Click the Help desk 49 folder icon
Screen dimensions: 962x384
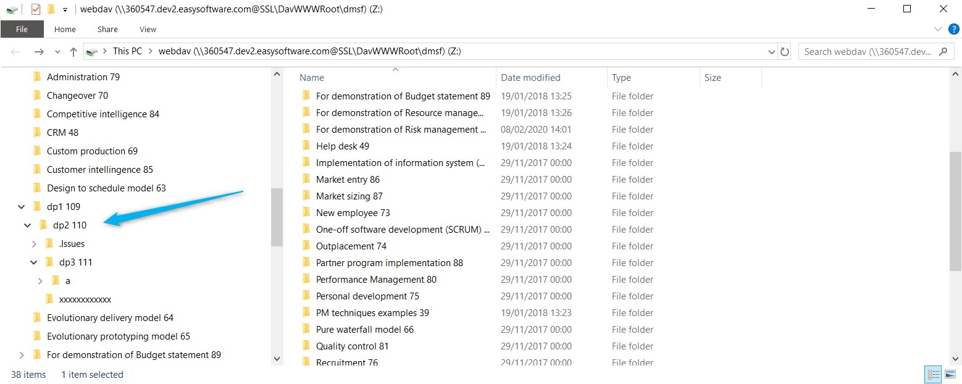[306, 146]
